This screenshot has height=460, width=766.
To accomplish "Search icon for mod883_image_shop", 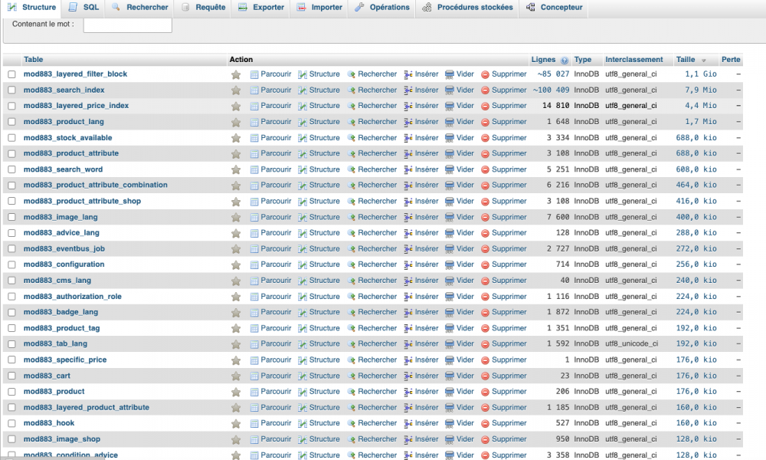I will click(x=352, y=440).
